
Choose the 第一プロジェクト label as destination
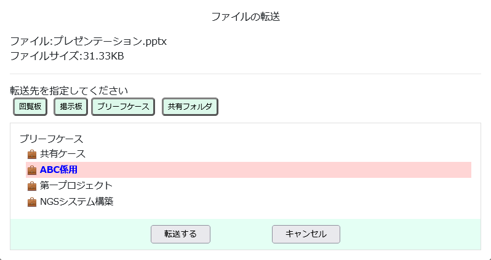point(76,186)
